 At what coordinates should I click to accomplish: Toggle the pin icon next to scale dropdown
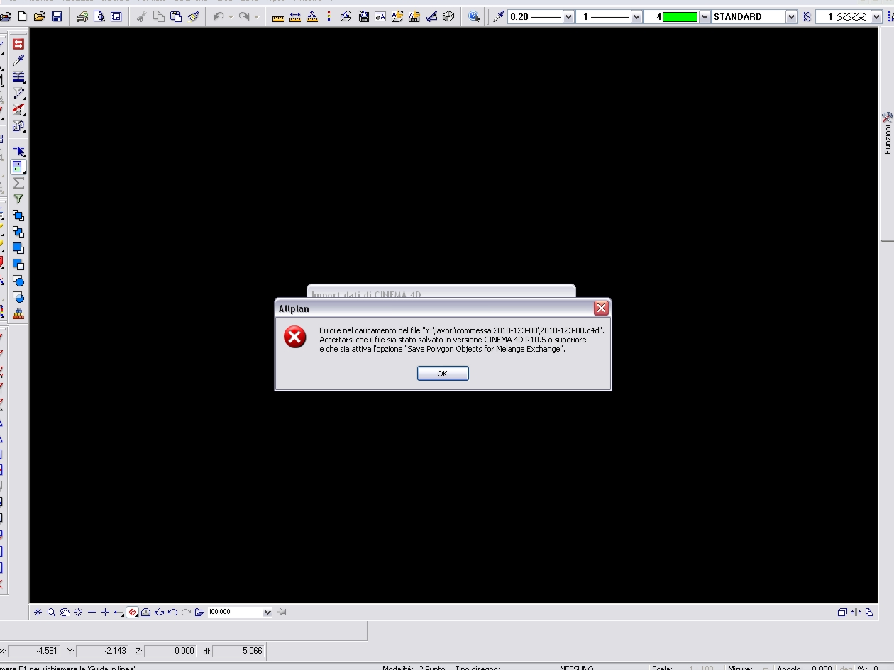coord(282,612)
